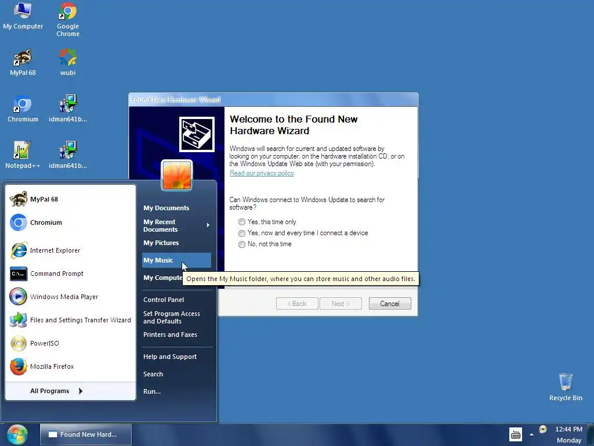594x446 pixels.
Task: Click user account flower picture
Action: (x=177, y=175)
